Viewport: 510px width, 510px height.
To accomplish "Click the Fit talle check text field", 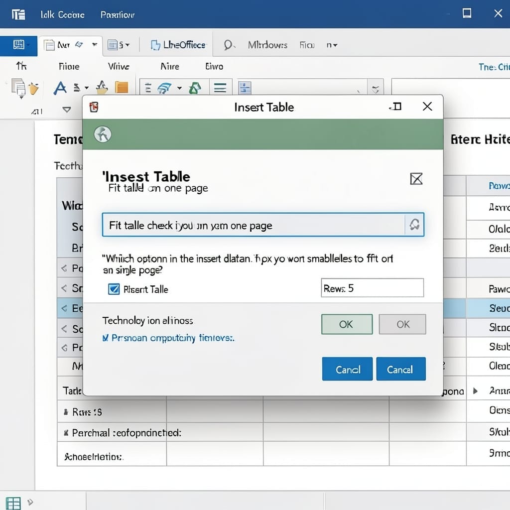I will (x=263, y=225).
